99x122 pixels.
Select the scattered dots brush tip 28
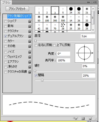click(63, 26)
